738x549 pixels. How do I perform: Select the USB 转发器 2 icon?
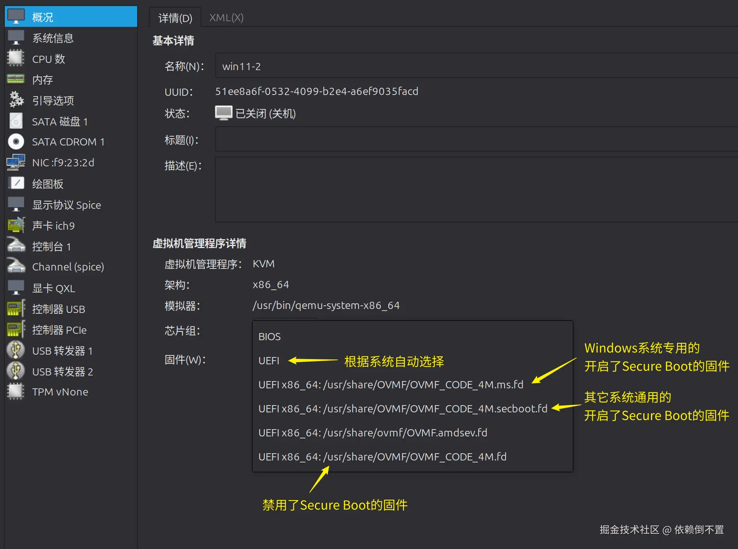16,371
